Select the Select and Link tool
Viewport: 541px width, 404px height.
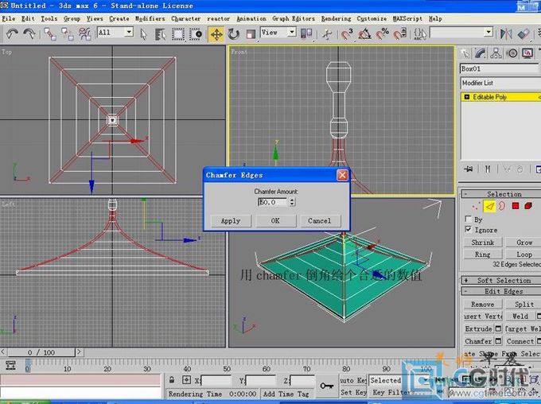click(x=50, y=34)
